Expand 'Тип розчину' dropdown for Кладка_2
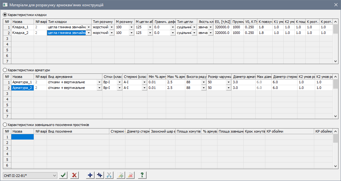This screenshot has width=341, height=181. coord(111,33)
